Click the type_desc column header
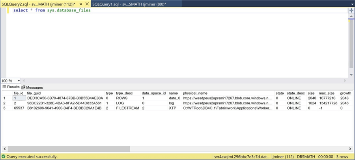Screen dimensions: 355x160 (128, 93)
